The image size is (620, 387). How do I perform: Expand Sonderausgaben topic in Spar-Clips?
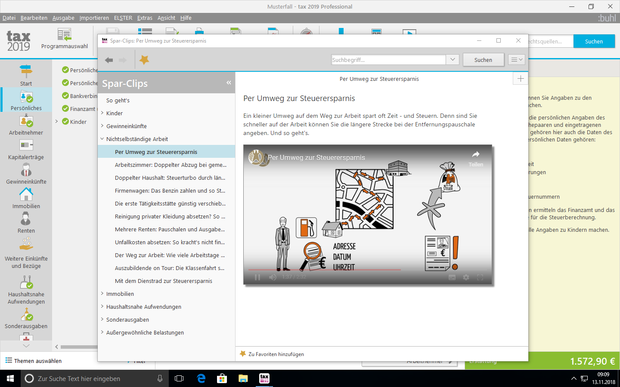(x=102, y=319)
